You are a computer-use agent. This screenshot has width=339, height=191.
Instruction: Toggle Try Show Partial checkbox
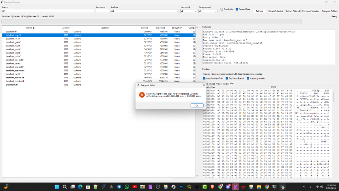point(227,78)
